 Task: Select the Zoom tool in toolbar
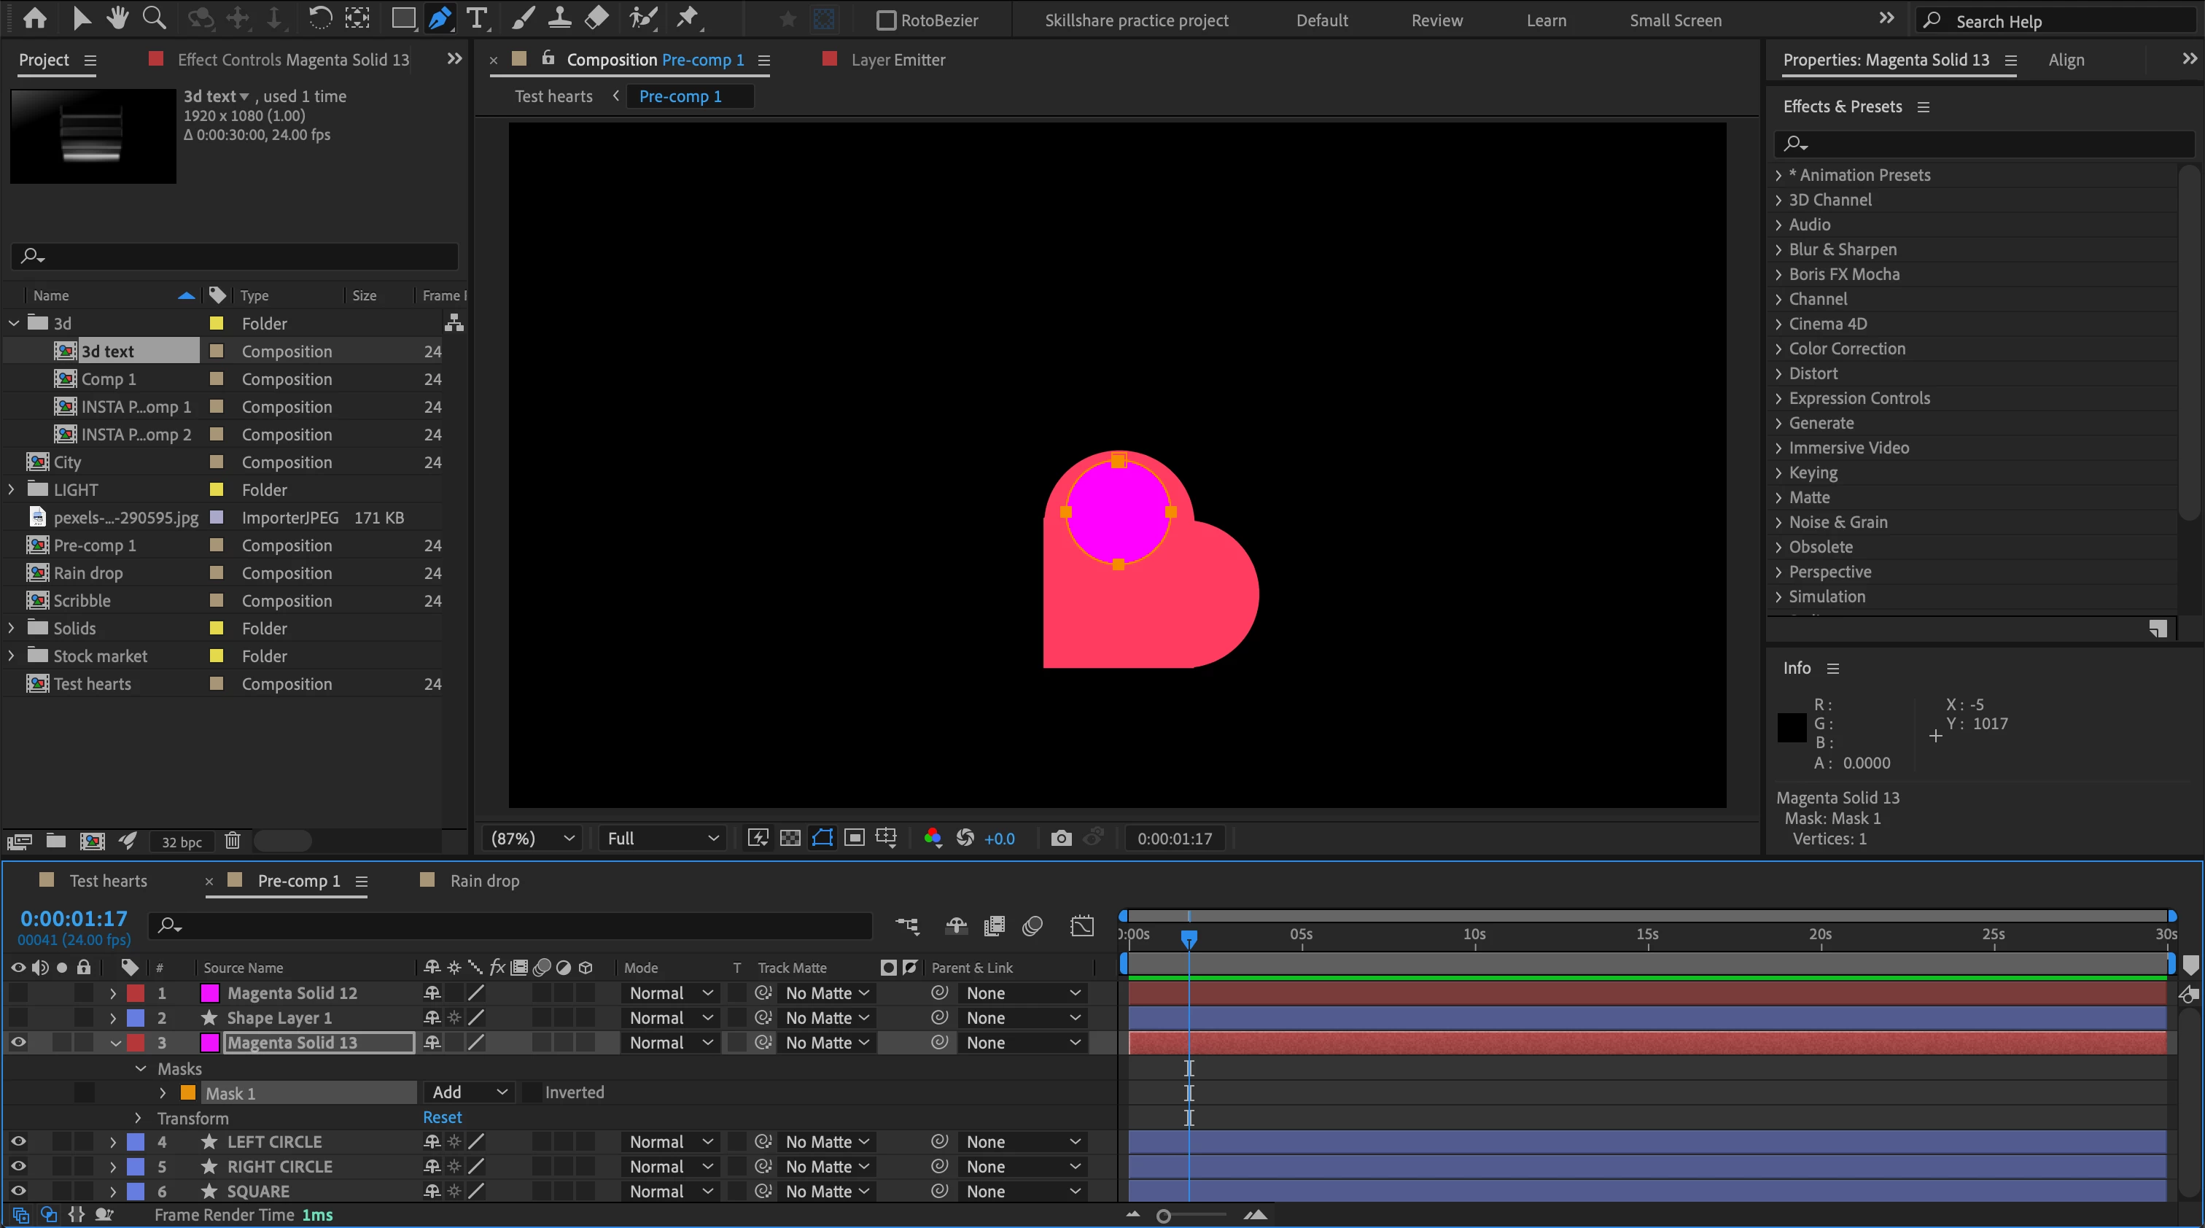pos(153,18)
